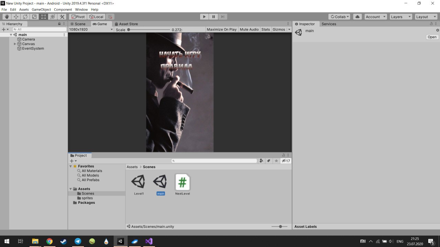Toggle hidden packages visibility count
Image resolution: width=440 pixels, height=247 pixels.
tap(286, 161)
